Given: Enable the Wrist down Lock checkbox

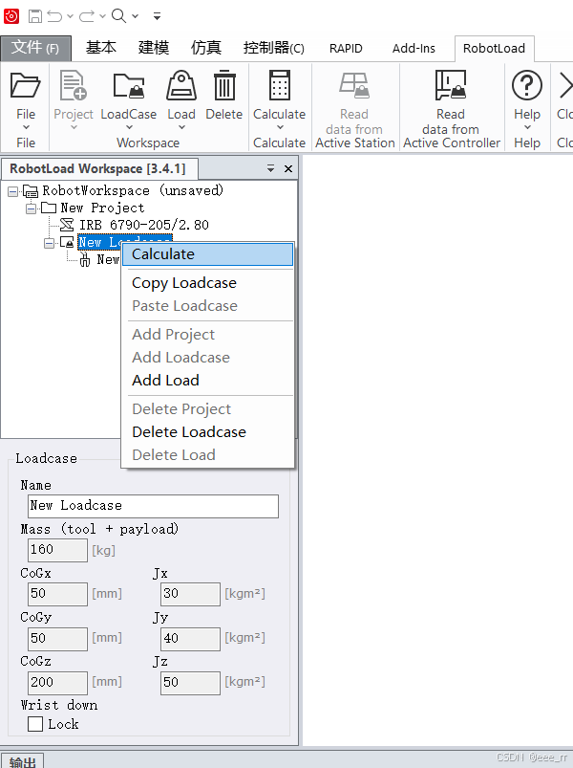Looking at the screenshot, I should (x=35, y=724).
